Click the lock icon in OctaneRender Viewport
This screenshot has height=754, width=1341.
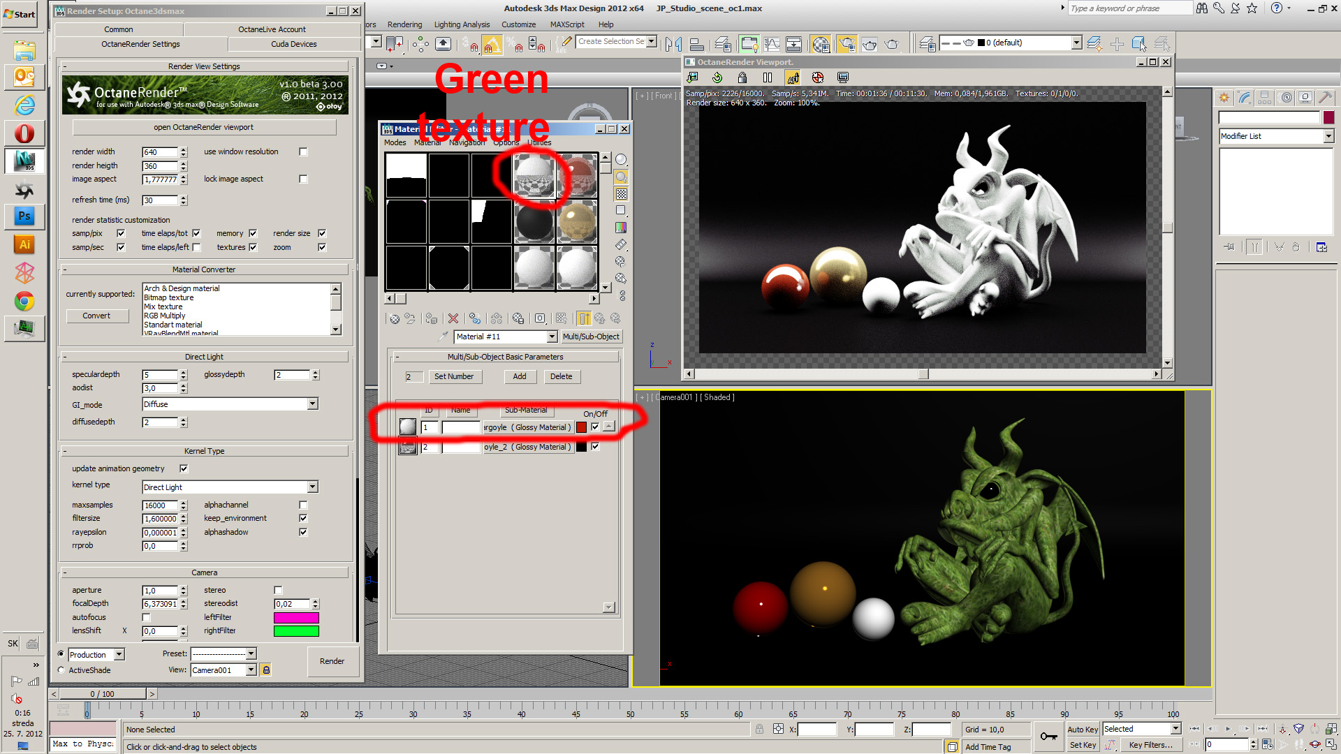pos(742,77)
